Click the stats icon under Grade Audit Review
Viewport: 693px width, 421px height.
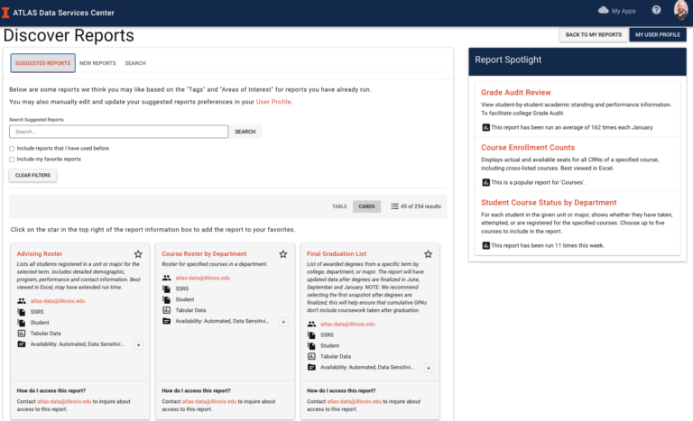click(x=485, y=127)
